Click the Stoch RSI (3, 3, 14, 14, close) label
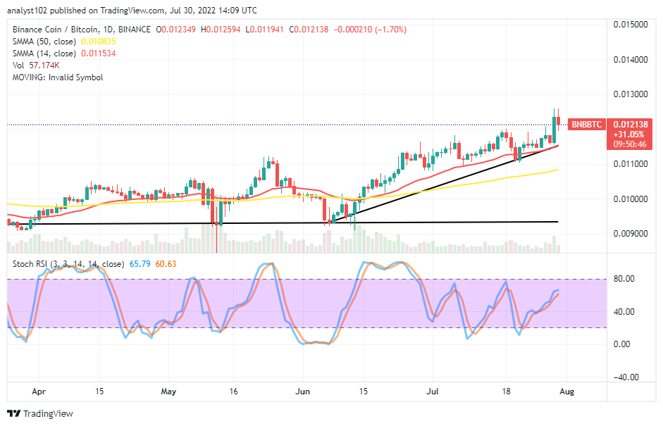Image resolution: width=663 pixels, height=426 pixels. click(x=68, y=264)
